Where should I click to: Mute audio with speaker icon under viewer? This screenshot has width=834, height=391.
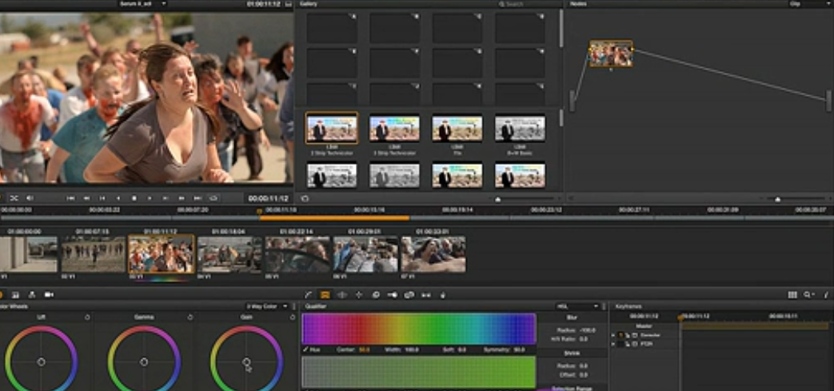tap(30, 197)
